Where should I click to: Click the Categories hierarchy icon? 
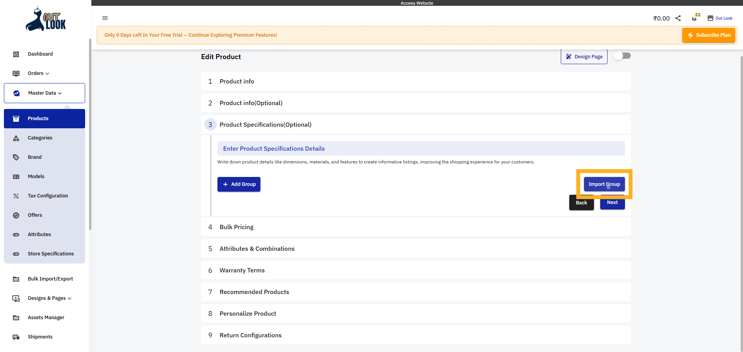click(x=16, y=138)
